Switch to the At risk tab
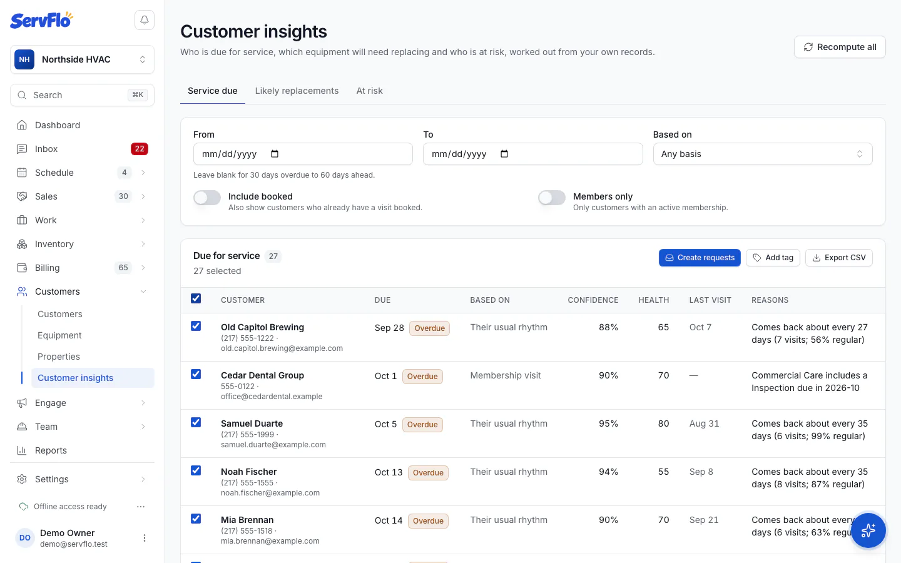Image resolution: width=901 pixels, height=563 pixels. (370, 91)
